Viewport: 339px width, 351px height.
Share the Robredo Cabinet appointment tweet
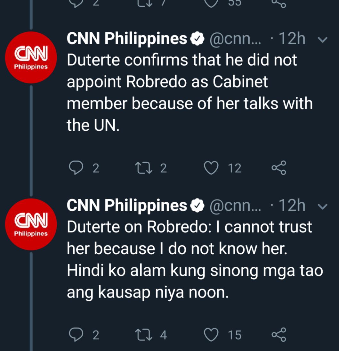coord(278,168)
